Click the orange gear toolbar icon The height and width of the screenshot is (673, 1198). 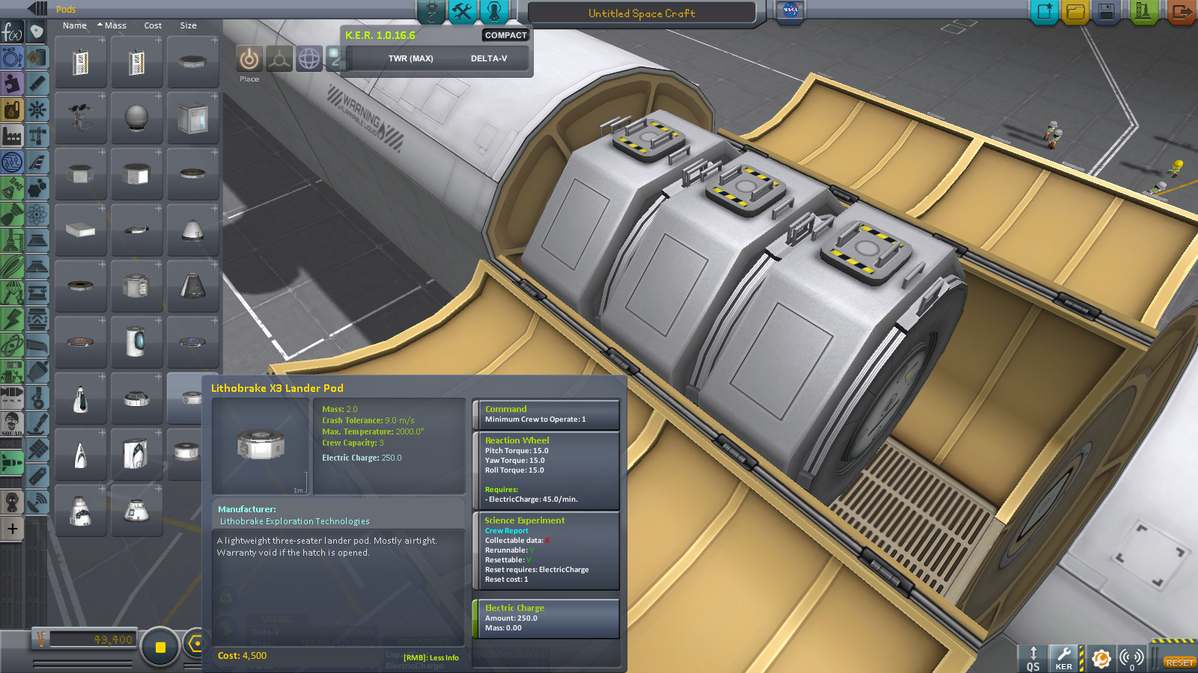tap(1101, 658)
